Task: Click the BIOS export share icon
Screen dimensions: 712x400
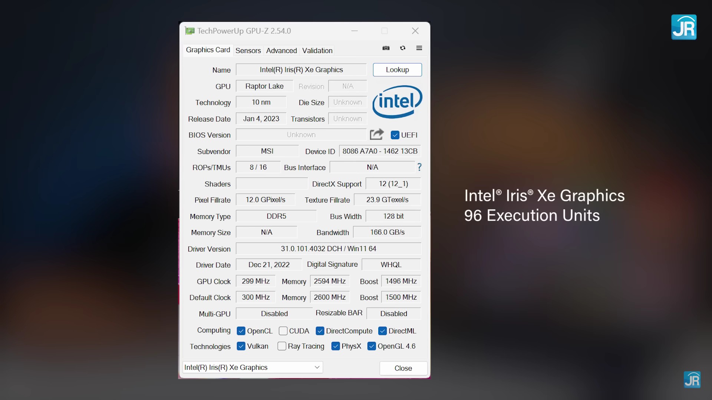Action: (x=377, y=134)
